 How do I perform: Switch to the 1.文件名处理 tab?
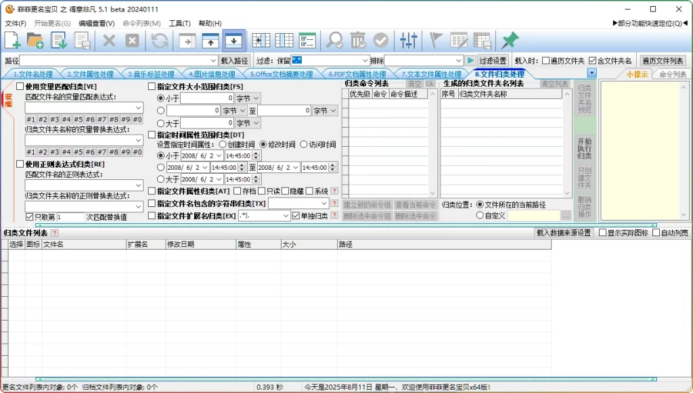tap(32, 74)
